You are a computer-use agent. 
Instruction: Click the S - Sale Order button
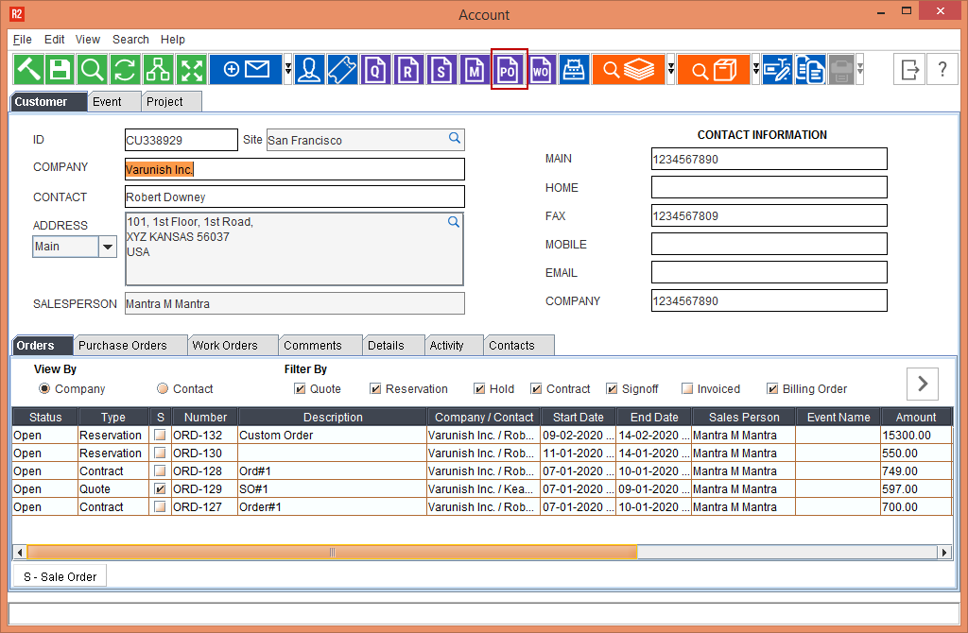(x=60, y=576)
